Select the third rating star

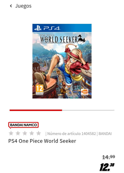click(25, 133)
